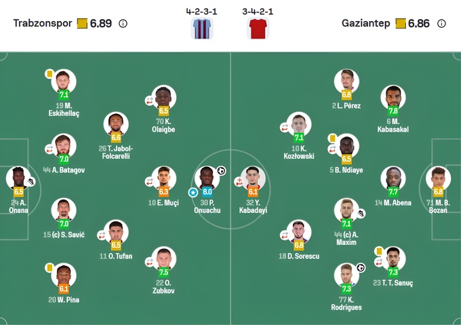Click the Gaziantep team name

365,23
